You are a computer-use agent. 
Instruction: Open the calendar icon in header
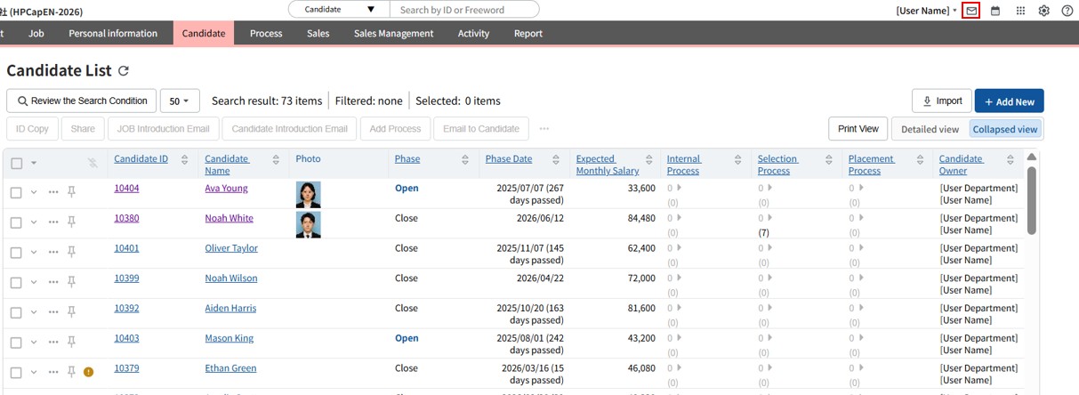[x=995, y=11]
